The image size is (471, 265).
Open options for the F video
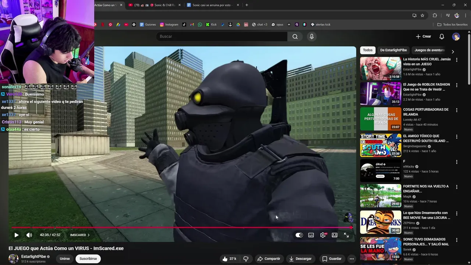[457, 162]
